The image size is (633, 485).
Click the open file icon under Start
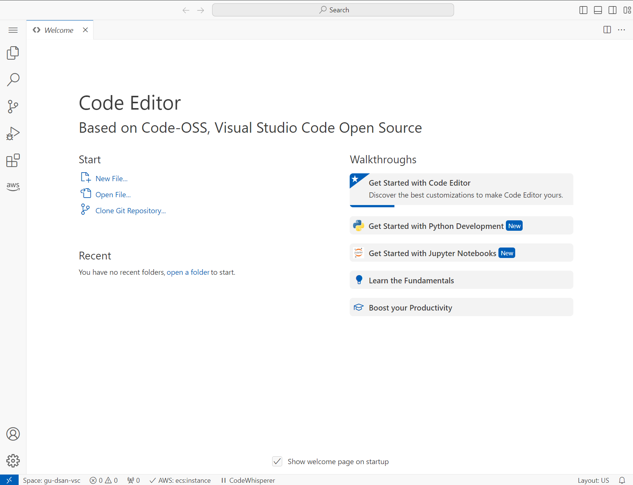point(86,193)
